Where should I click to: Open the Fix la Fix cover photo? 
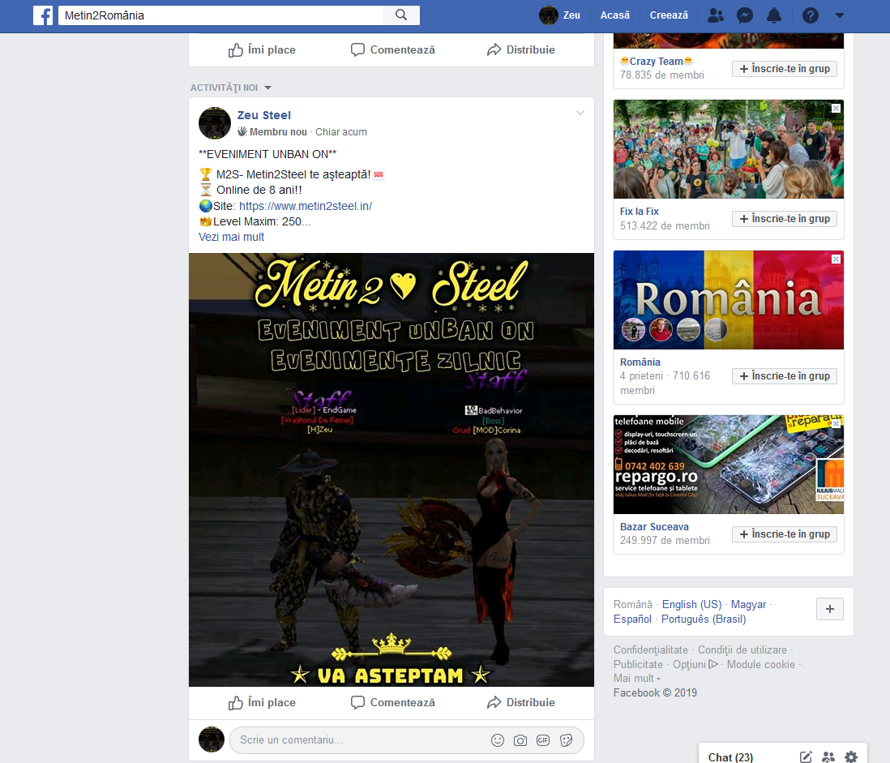[x=728, y=149]
